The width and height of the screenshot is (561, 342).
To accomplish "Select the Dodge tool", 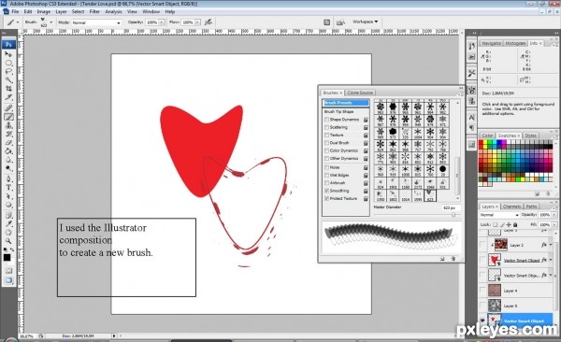I will [8, 168].
